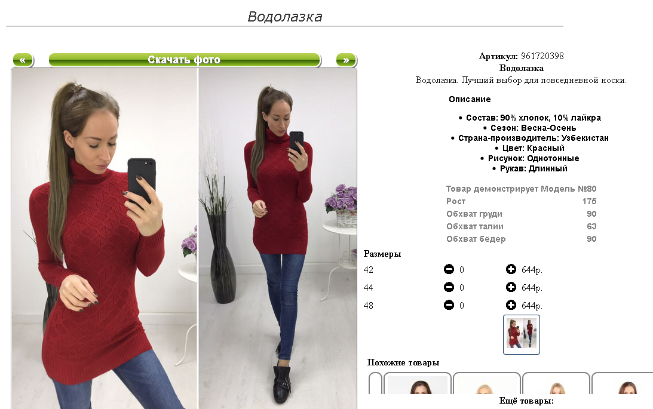Click the quantity value for size 42

point(461,270)
